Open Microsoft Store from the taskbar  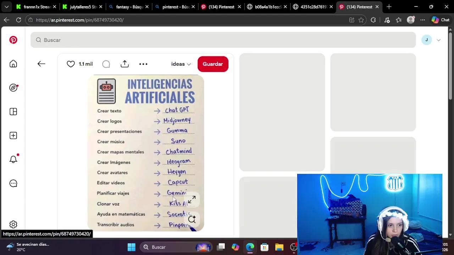coord(265,247)
